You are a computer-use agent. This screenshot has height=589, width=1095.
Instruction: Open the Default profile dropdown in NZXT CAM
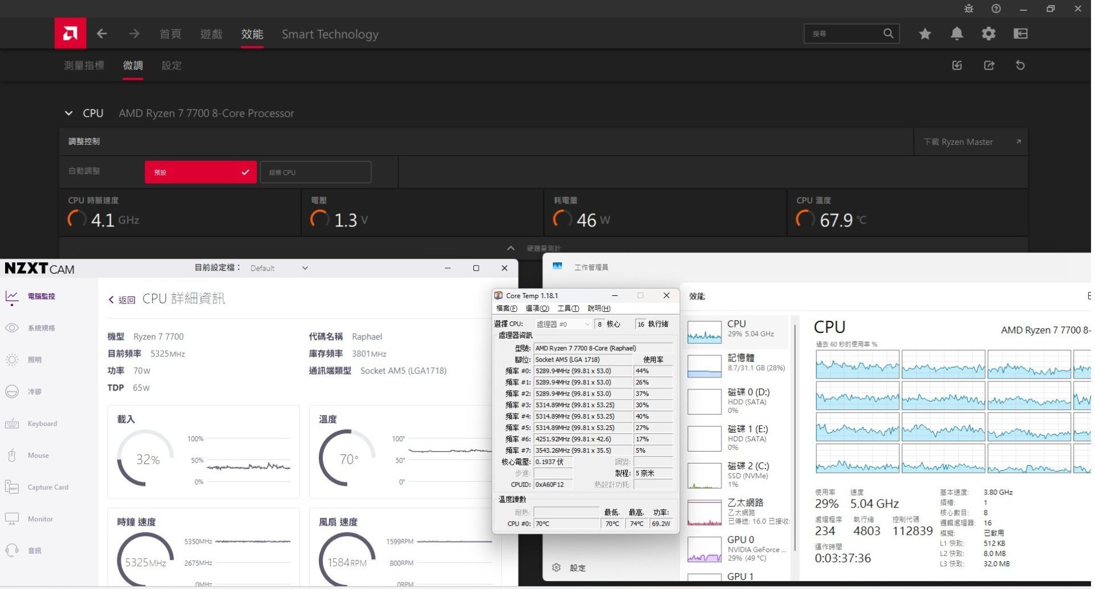pos(279,268)
